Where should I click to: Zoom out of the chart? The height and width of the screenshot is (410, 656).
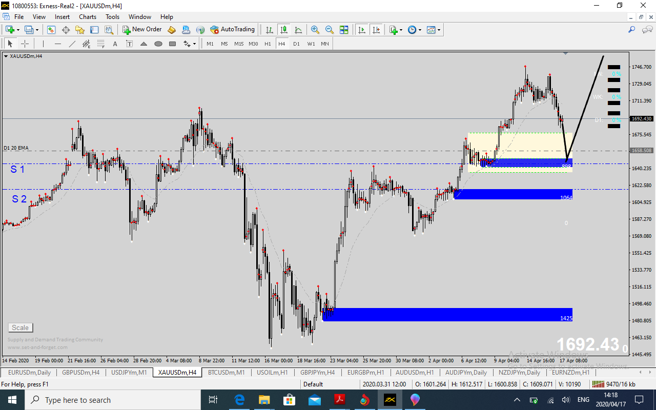(x=330, y=30)
